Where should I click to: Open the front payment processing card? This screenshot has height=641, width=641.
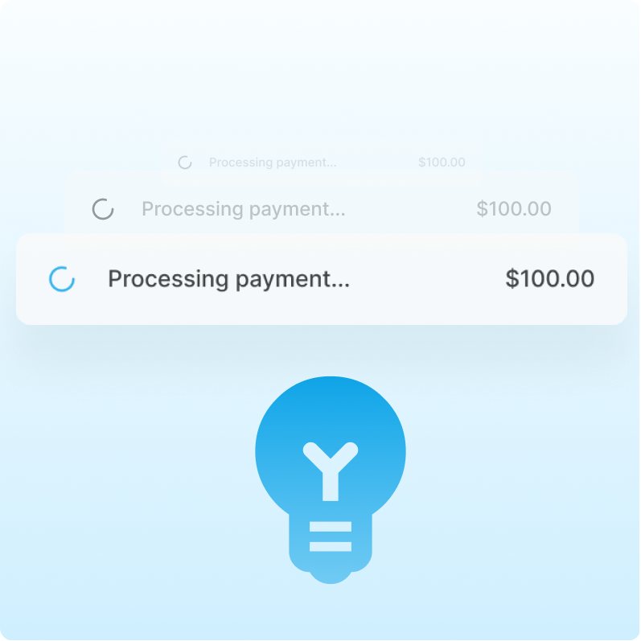tap(322, 279)
